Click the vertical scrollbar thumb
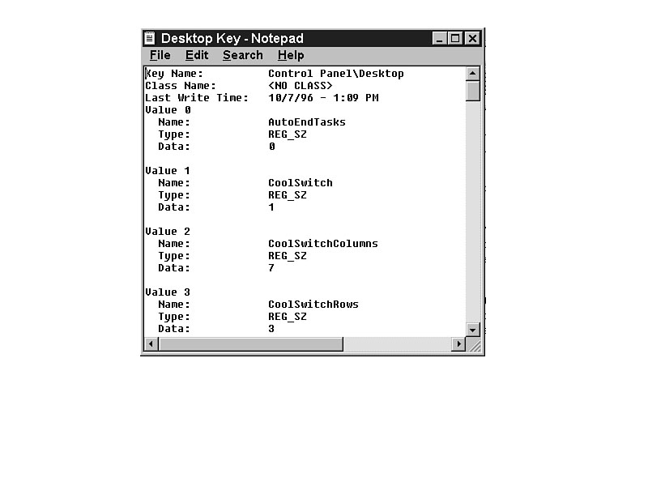Viewport: 648px width, 486px height. [x=473, y=91]
